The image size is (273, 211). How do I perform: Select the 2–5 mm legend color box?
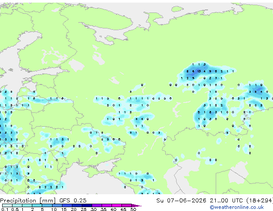click(37, 205)
